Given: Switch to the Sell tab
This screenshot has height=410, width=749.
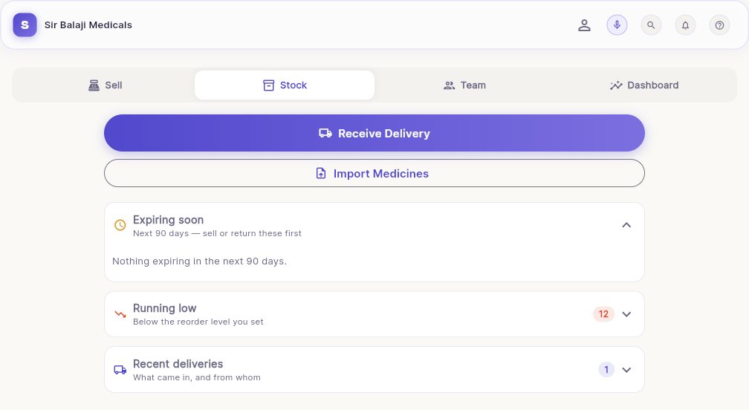Looking at the screenshot, I should [x=105, y=85].
